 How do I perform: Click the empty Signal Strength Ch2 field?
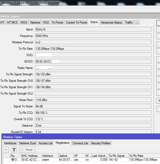pos(93,93)
